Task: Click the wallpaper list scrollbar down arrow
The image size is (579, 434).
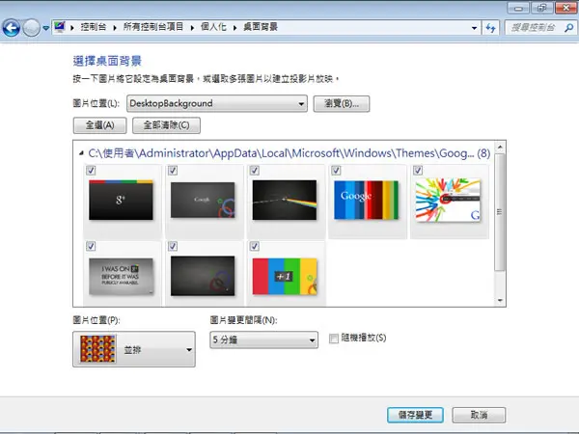Action: coord(500,300)
